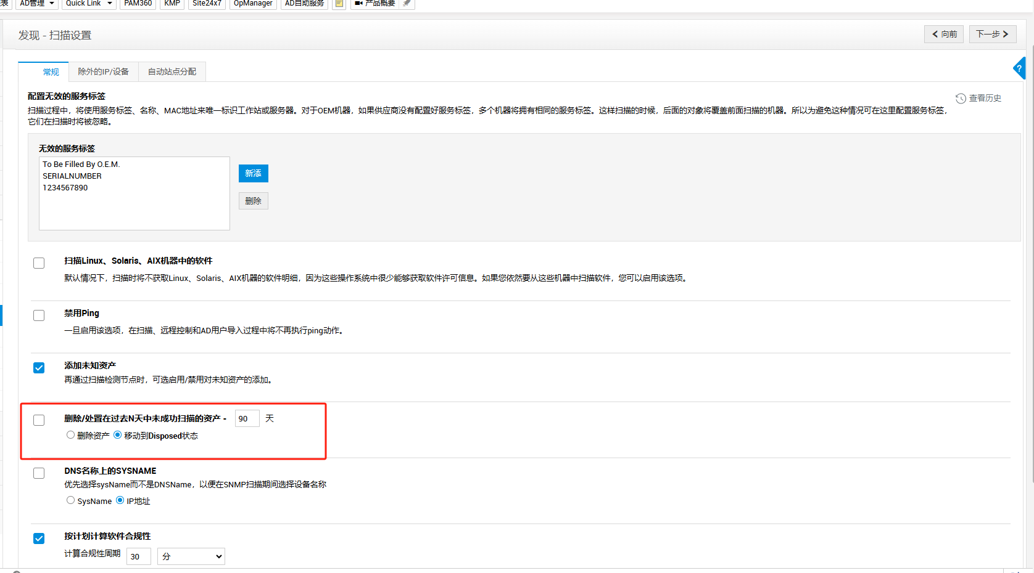The width and height of the screenshot is (1034, 573).
Task: Click the 90 days input field
Action: pyautogui.click(x=247, y=419)
